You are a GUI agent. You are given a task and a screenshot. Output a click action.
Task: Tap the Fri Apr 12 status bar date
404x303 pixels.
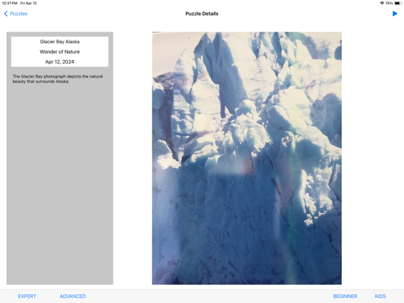pos(29,4)
